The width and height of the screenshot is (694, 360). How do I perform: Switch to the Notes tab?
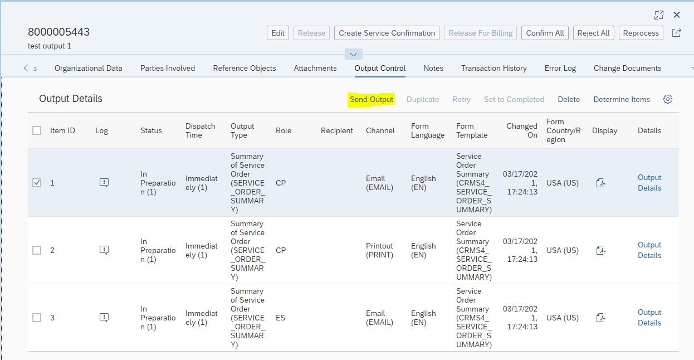(x=433, y=68)
